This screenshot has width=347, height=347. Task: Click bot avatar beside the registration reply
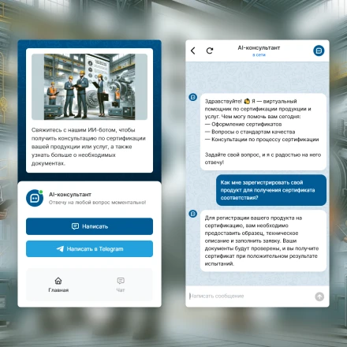pyautogui.click(x=193, y=214)
